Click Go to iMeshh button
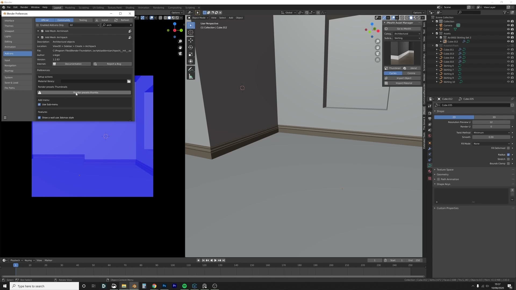This screenshot has width=516, height=290. 402,29
